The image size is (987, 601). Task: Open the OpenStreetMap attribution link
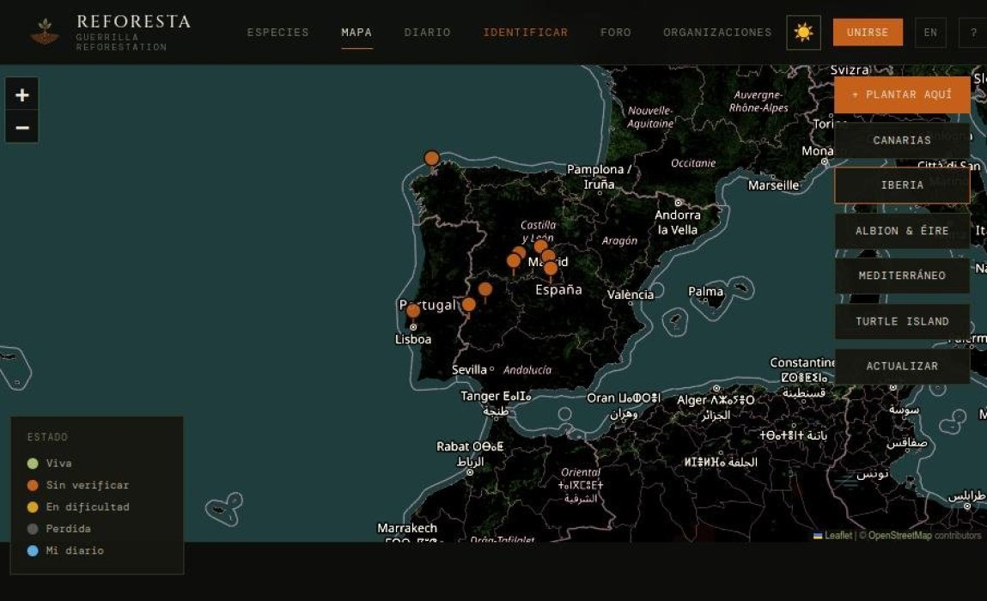click(899, 536)
